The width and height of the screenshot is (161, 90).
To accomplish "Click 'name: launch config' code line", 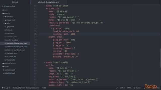I will pos(57,62).
